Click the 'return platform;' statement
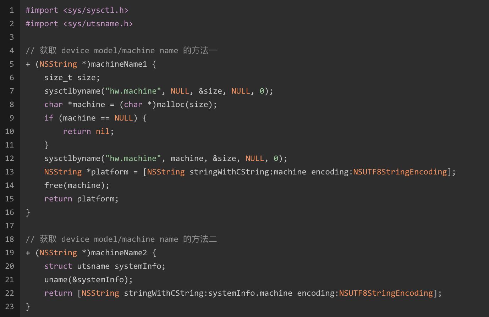489x317 pixels. [81, 199]
